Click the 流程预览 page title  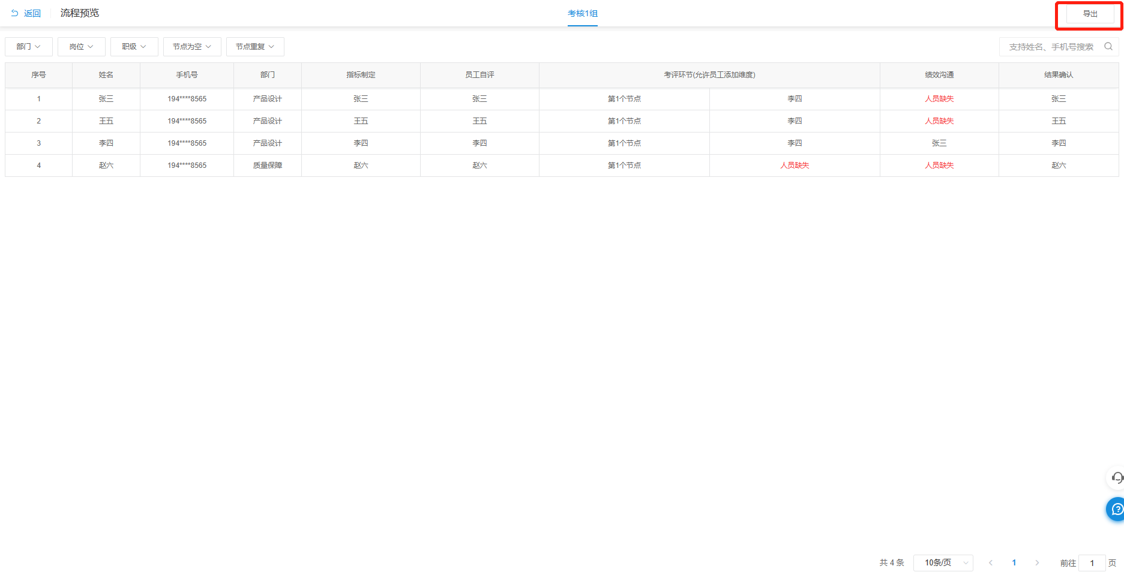click(x=80, y=13)
